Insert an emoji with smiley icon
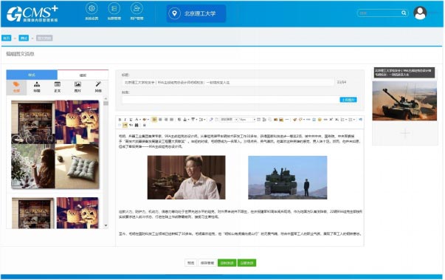This screenshot has width=445, height=280. tap(320, 120)
